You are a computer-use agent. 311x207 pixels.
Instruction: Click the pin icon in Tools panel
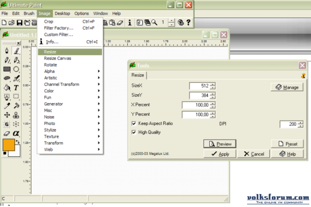click(x=303, y=76)
